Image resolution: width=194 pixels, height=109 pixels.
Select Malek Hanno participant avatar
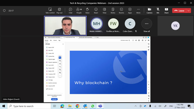pos(96,24)
